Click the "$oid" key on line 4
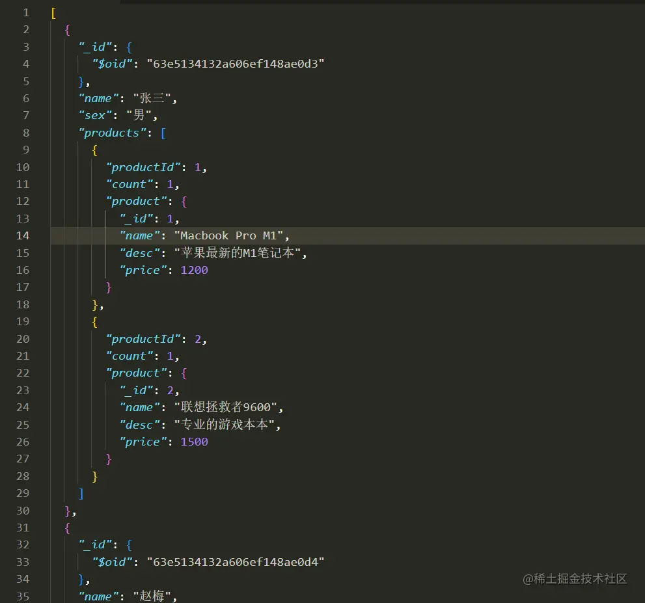The image size is (645, 603). 113,64
